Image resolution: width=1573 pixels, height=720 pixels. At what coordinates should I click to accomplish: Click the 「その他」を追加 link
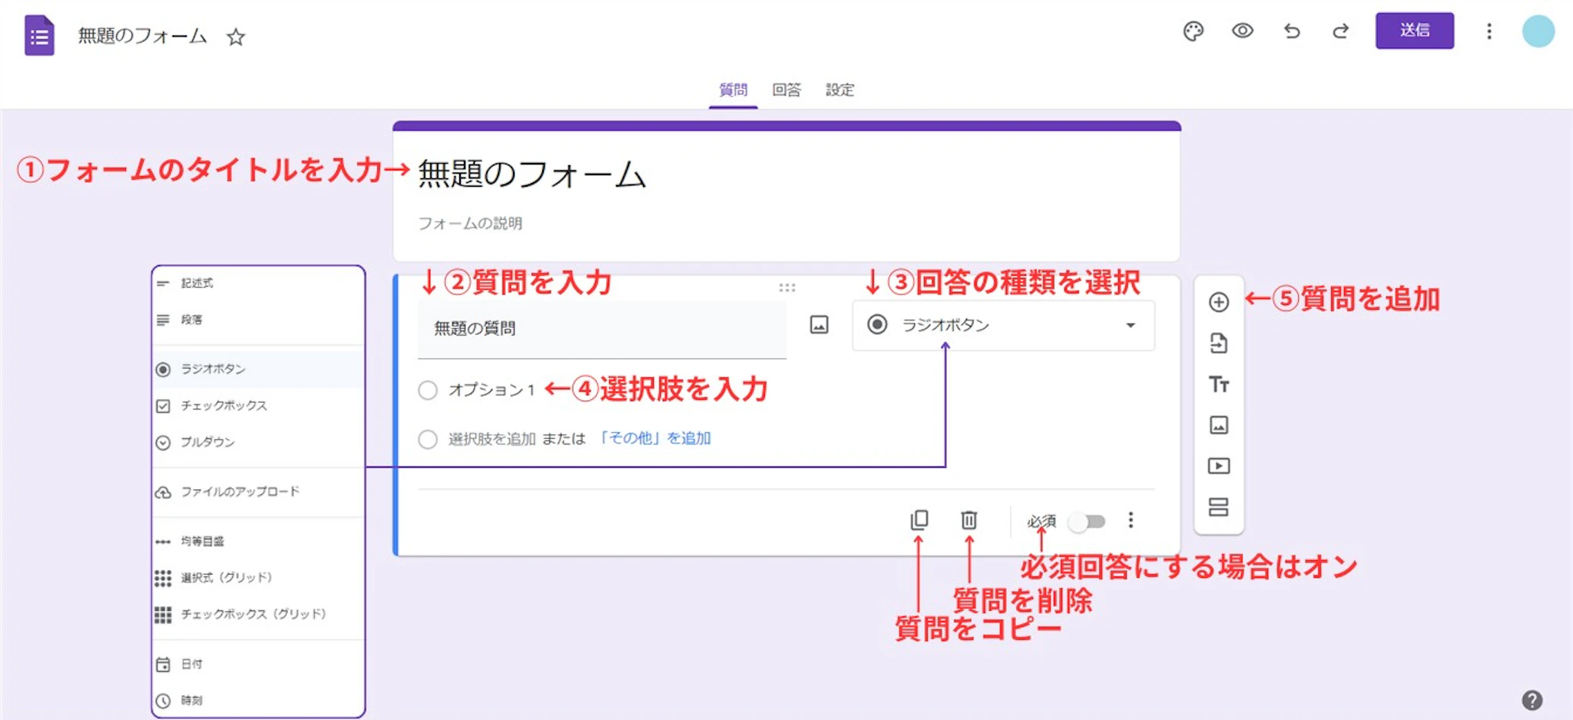[x=654, y=439]
